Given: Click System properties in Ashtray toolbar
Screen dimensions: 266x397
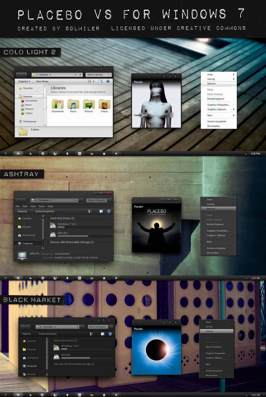Looking at the screenshot, I should click(45, 211).
